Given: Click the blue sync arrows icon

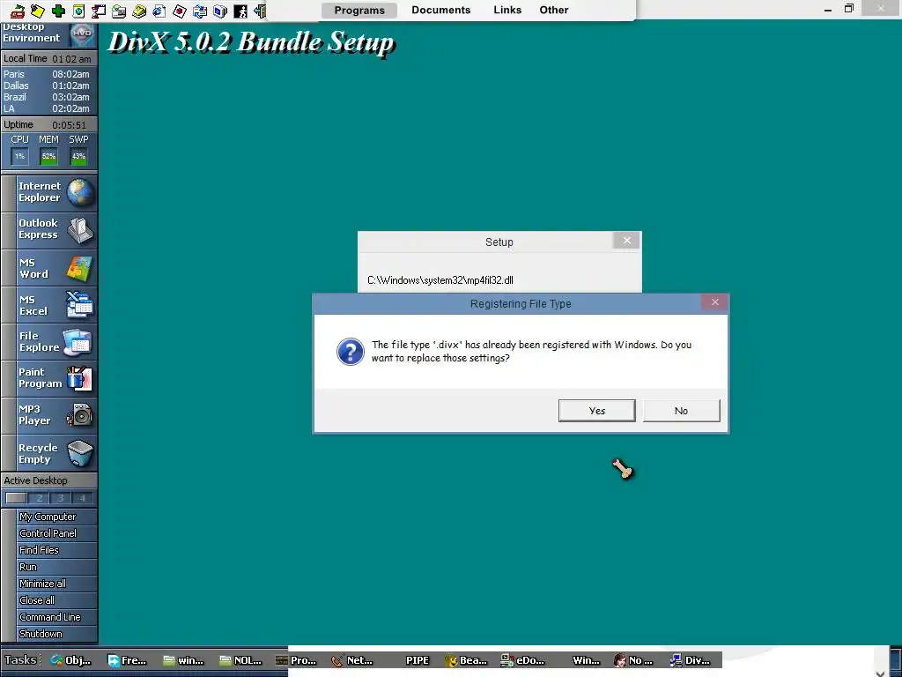Looking at the screenshot, I should click(200, 11).
